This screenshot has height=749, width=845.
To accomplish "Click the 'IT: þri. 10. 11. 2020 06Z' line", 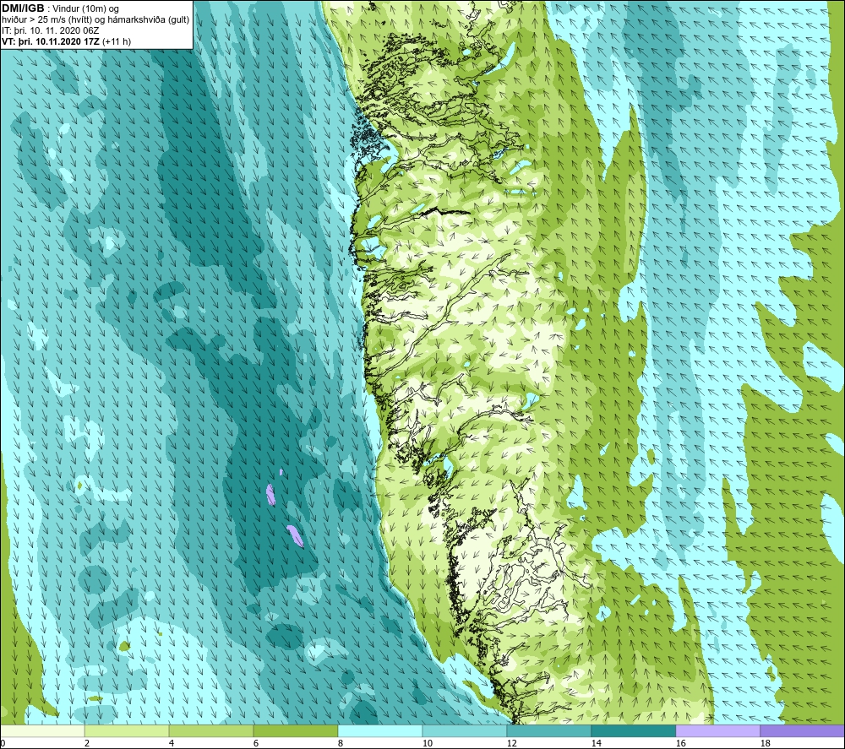I will [x=50, y=30].
